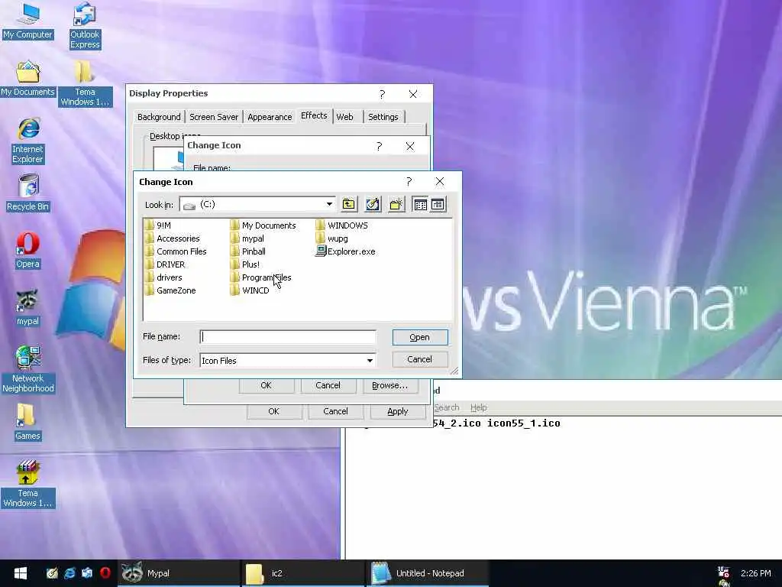Open the Notepad Help menu

point(479,407)
